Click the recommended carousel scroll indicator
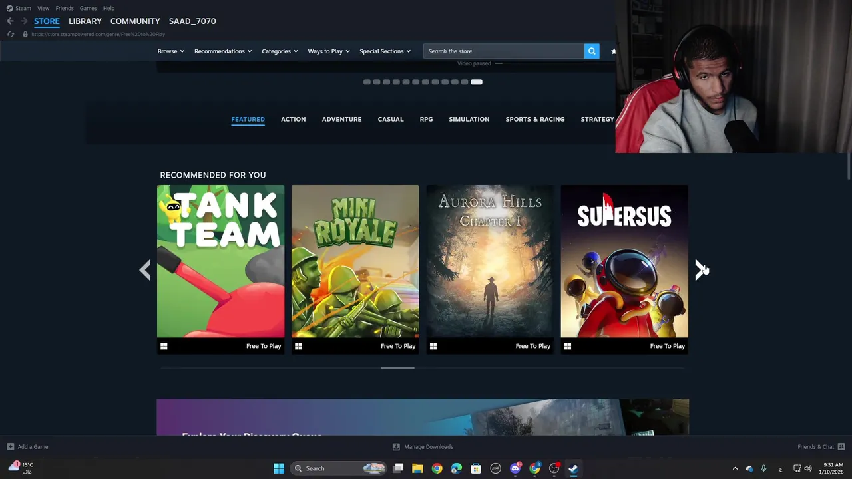Image resolution: width=852 pixels, height=479 pixels. pos(397,367)
